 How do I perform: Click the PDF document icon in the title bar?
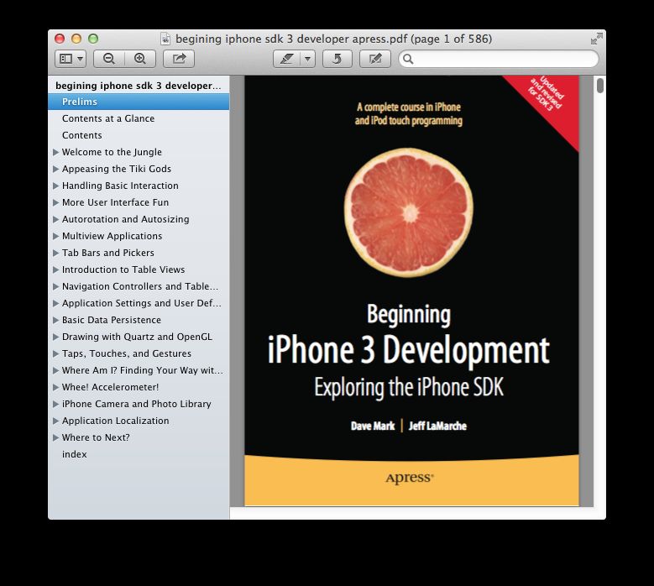(165, 39)
